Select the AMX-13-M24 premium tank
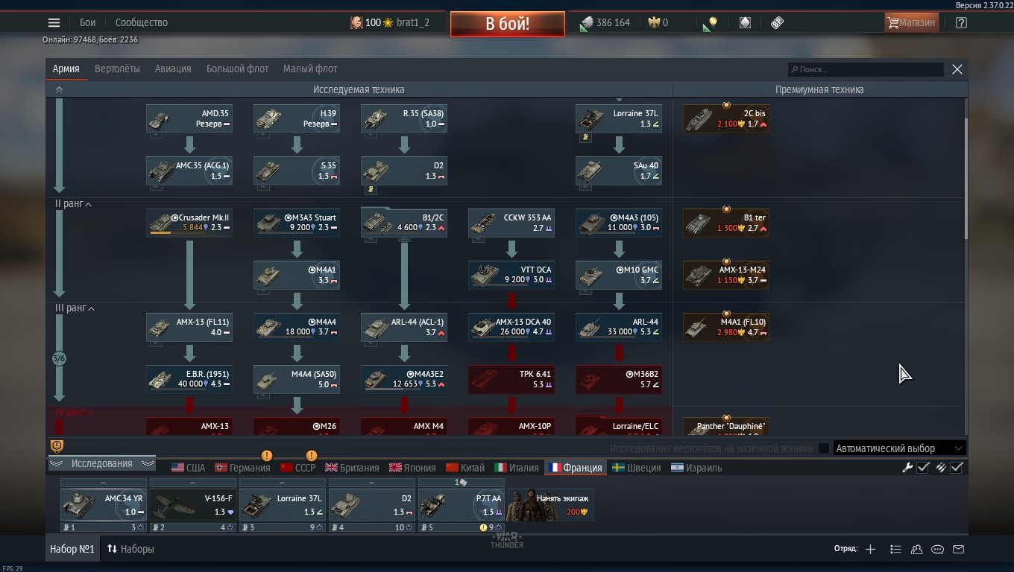Viewport: 1014px width, 572px height. (x=726, y=275)
